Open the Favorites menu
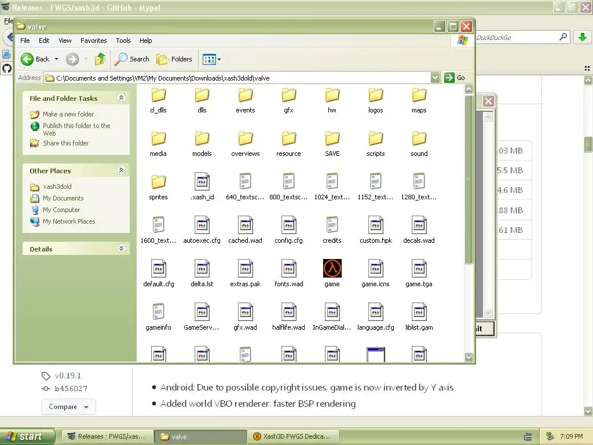Screen dimensions: 593x445 (93, 41)
